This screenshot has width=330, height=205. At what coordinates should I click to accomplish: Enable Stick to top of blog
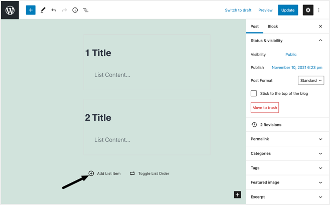254,93
